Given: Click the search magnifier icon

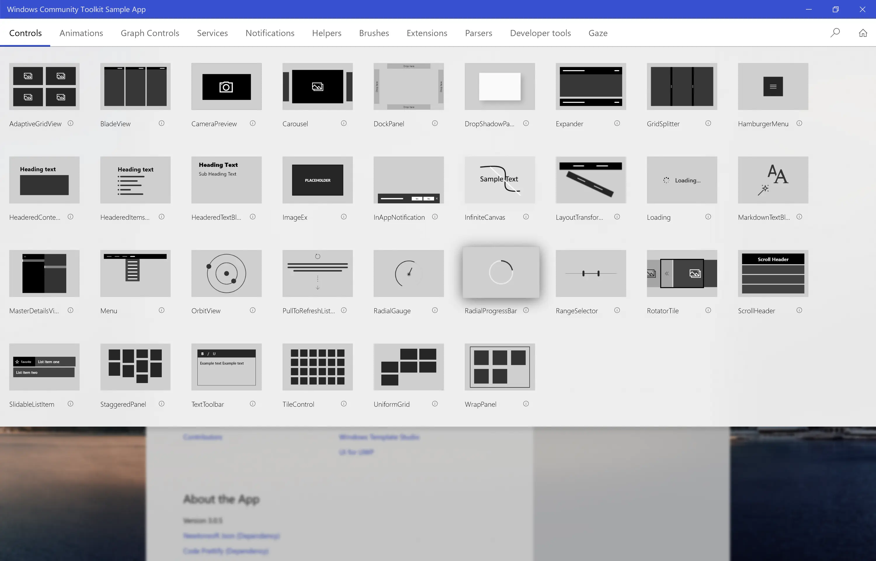Looking at the screenshot, I should [835, 33].
